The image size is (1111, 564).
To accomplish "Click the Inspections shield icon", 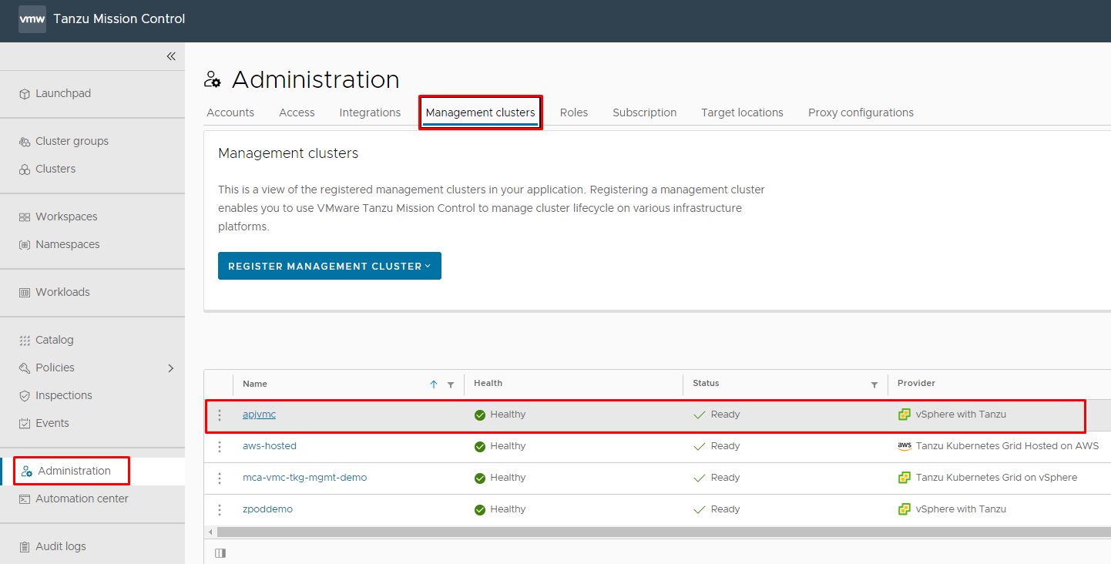I will point(25,396).
